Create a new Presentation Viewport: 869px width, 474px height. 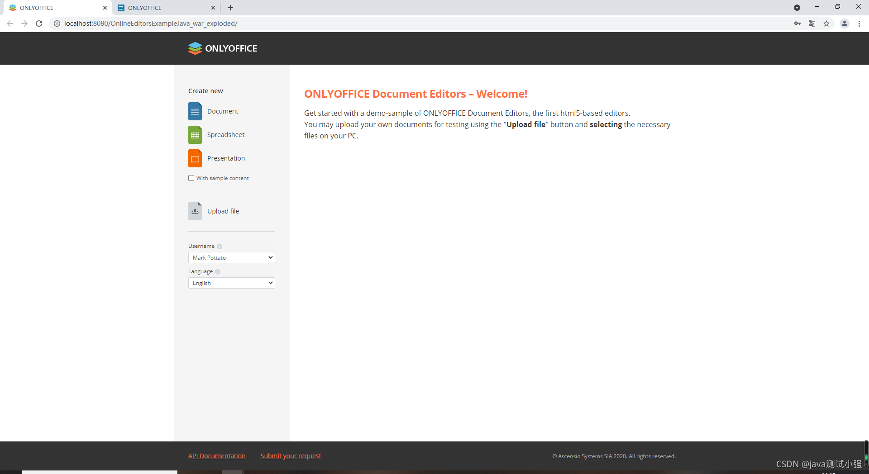(226, 158)
